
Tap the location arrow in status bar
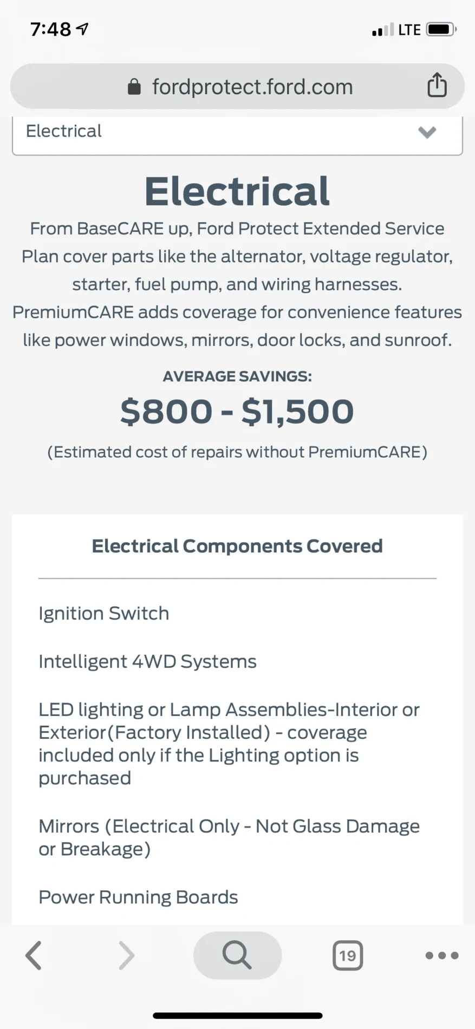point(82,29)
